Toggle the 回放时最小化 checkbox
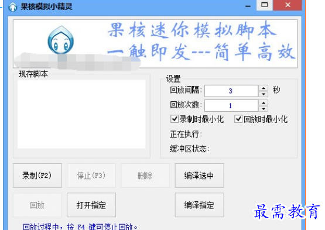The width and height of the screenshot is (325, 230). click(x=238, y=119)
